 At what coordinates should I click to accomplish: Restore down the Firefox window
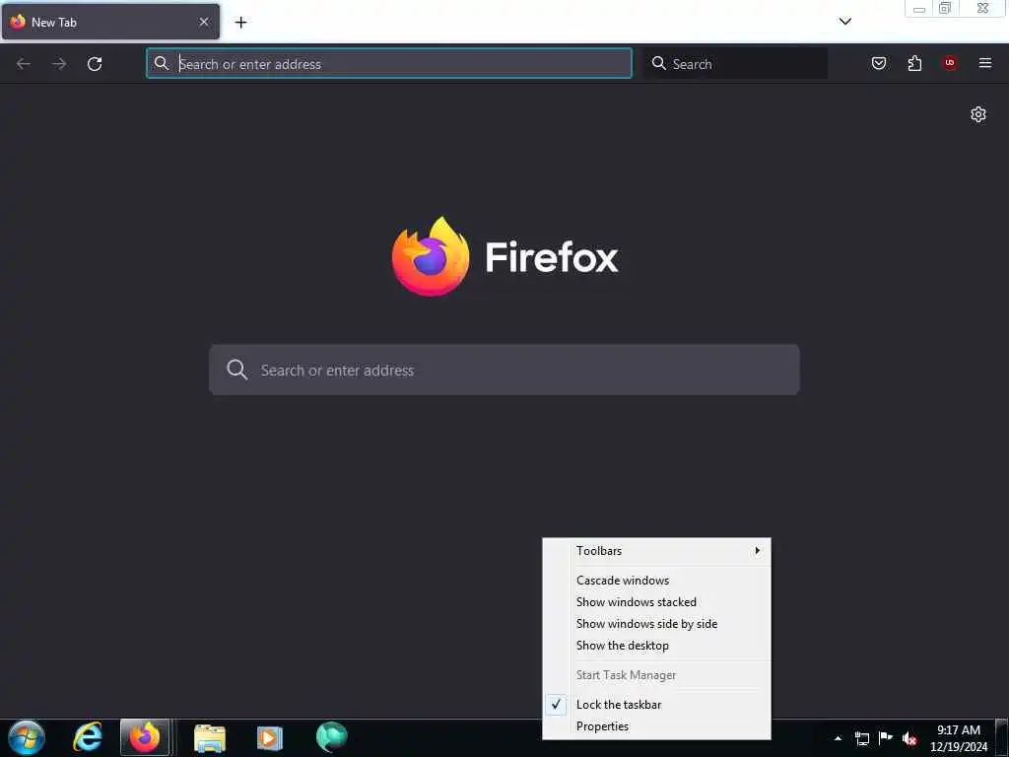(945, 8)
